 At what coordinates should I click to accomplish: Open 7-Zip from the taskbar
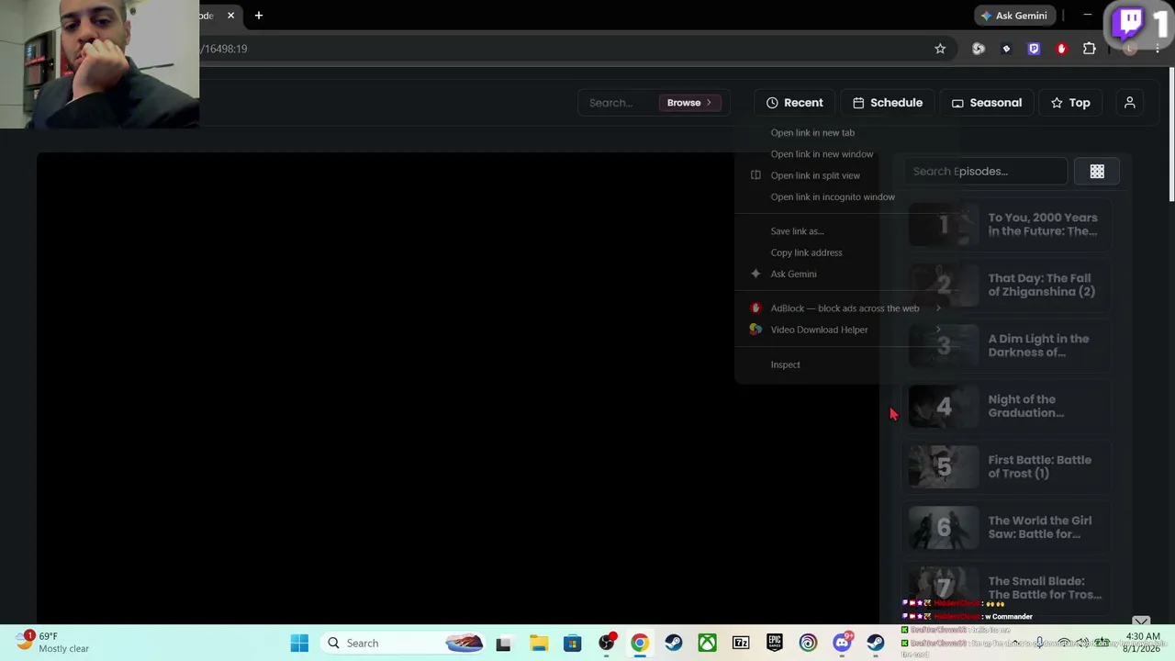741,644
